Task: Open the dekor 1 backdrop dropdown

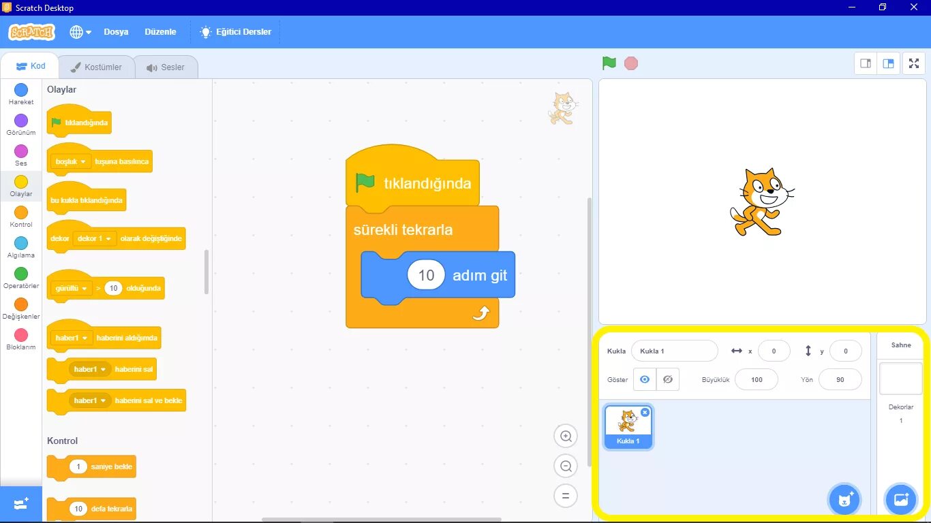Action: coord(95,238)
